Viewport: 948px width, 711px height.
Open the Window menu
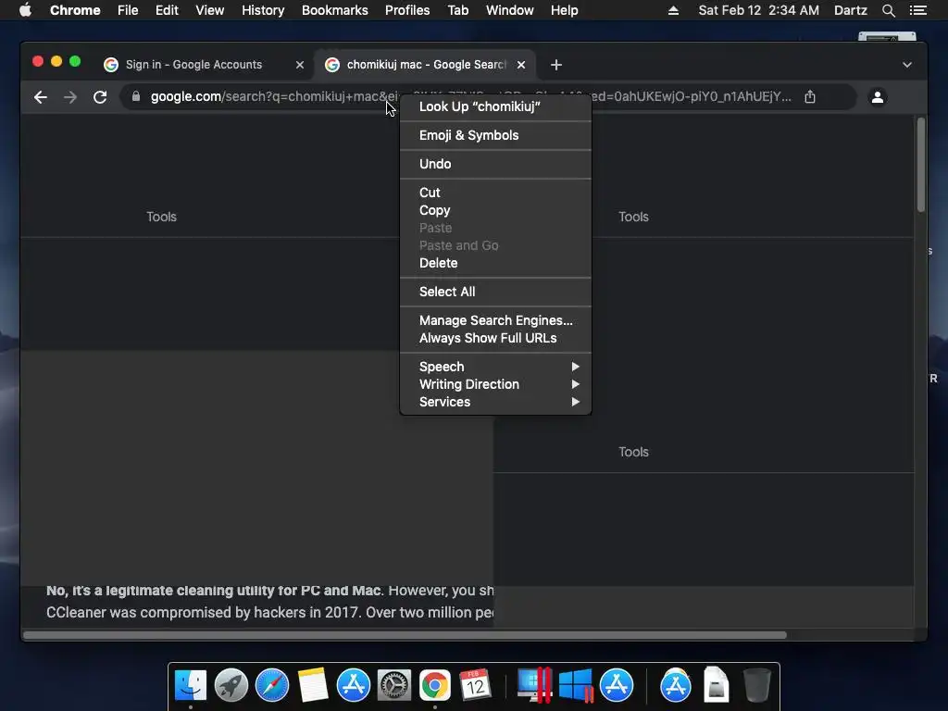point(510,10)
